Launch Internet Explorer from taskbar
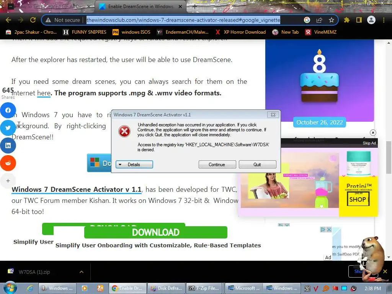Image resolution: width=392 pixels, height=294 pixels. point(30,288)
